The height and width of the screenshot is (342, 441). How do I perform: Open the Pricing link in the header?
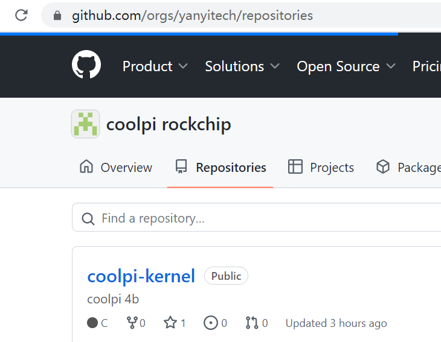(x=427, y=66)
